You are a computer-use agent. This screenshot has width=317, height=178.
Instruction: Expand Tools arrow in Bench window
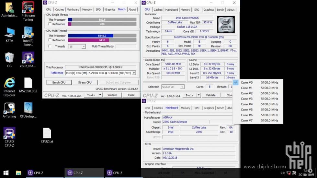pyautogui.click(x=100, y=95)
